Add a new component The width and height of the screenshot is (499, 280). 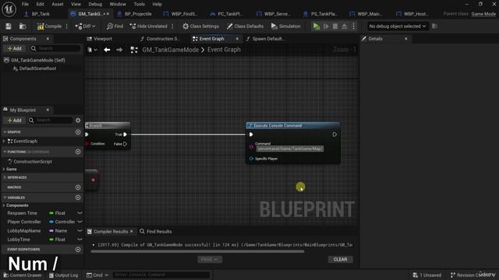(14, 48)
